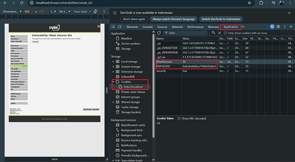
Task: Collapse the Cookies tree node
Action: 113,82
